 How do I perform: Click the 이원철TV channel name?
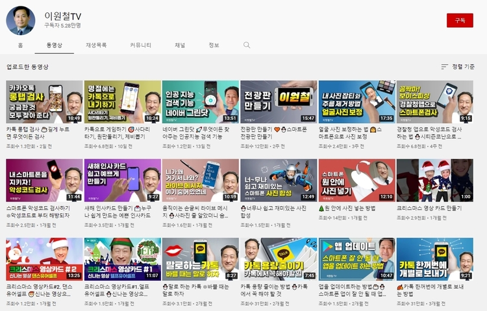point(63,16)
